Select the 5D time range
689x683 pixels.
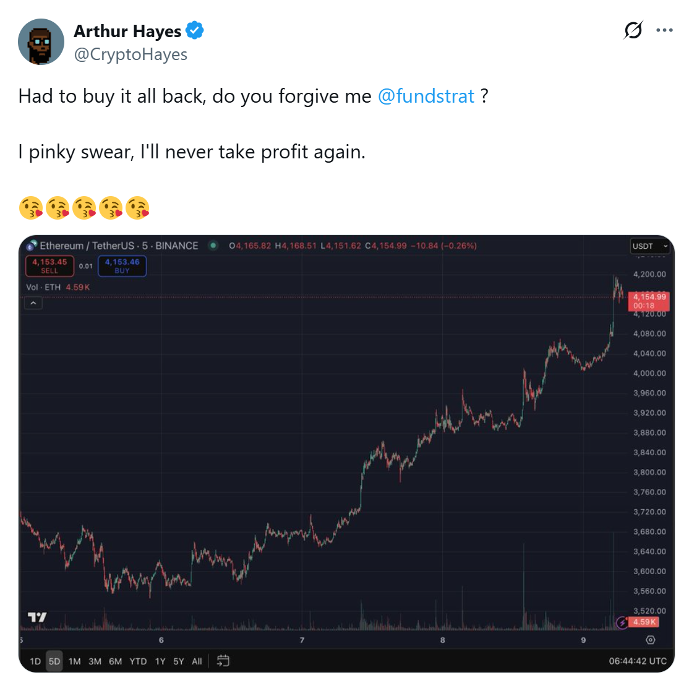(x=54, y=661)
